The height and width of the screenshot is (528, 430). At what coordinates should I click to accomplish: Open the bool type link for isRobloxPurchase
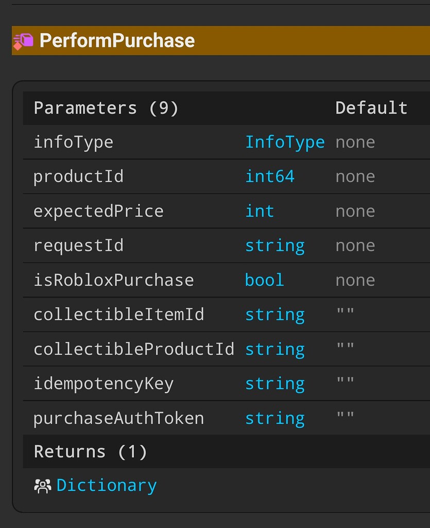coord(264,280)
